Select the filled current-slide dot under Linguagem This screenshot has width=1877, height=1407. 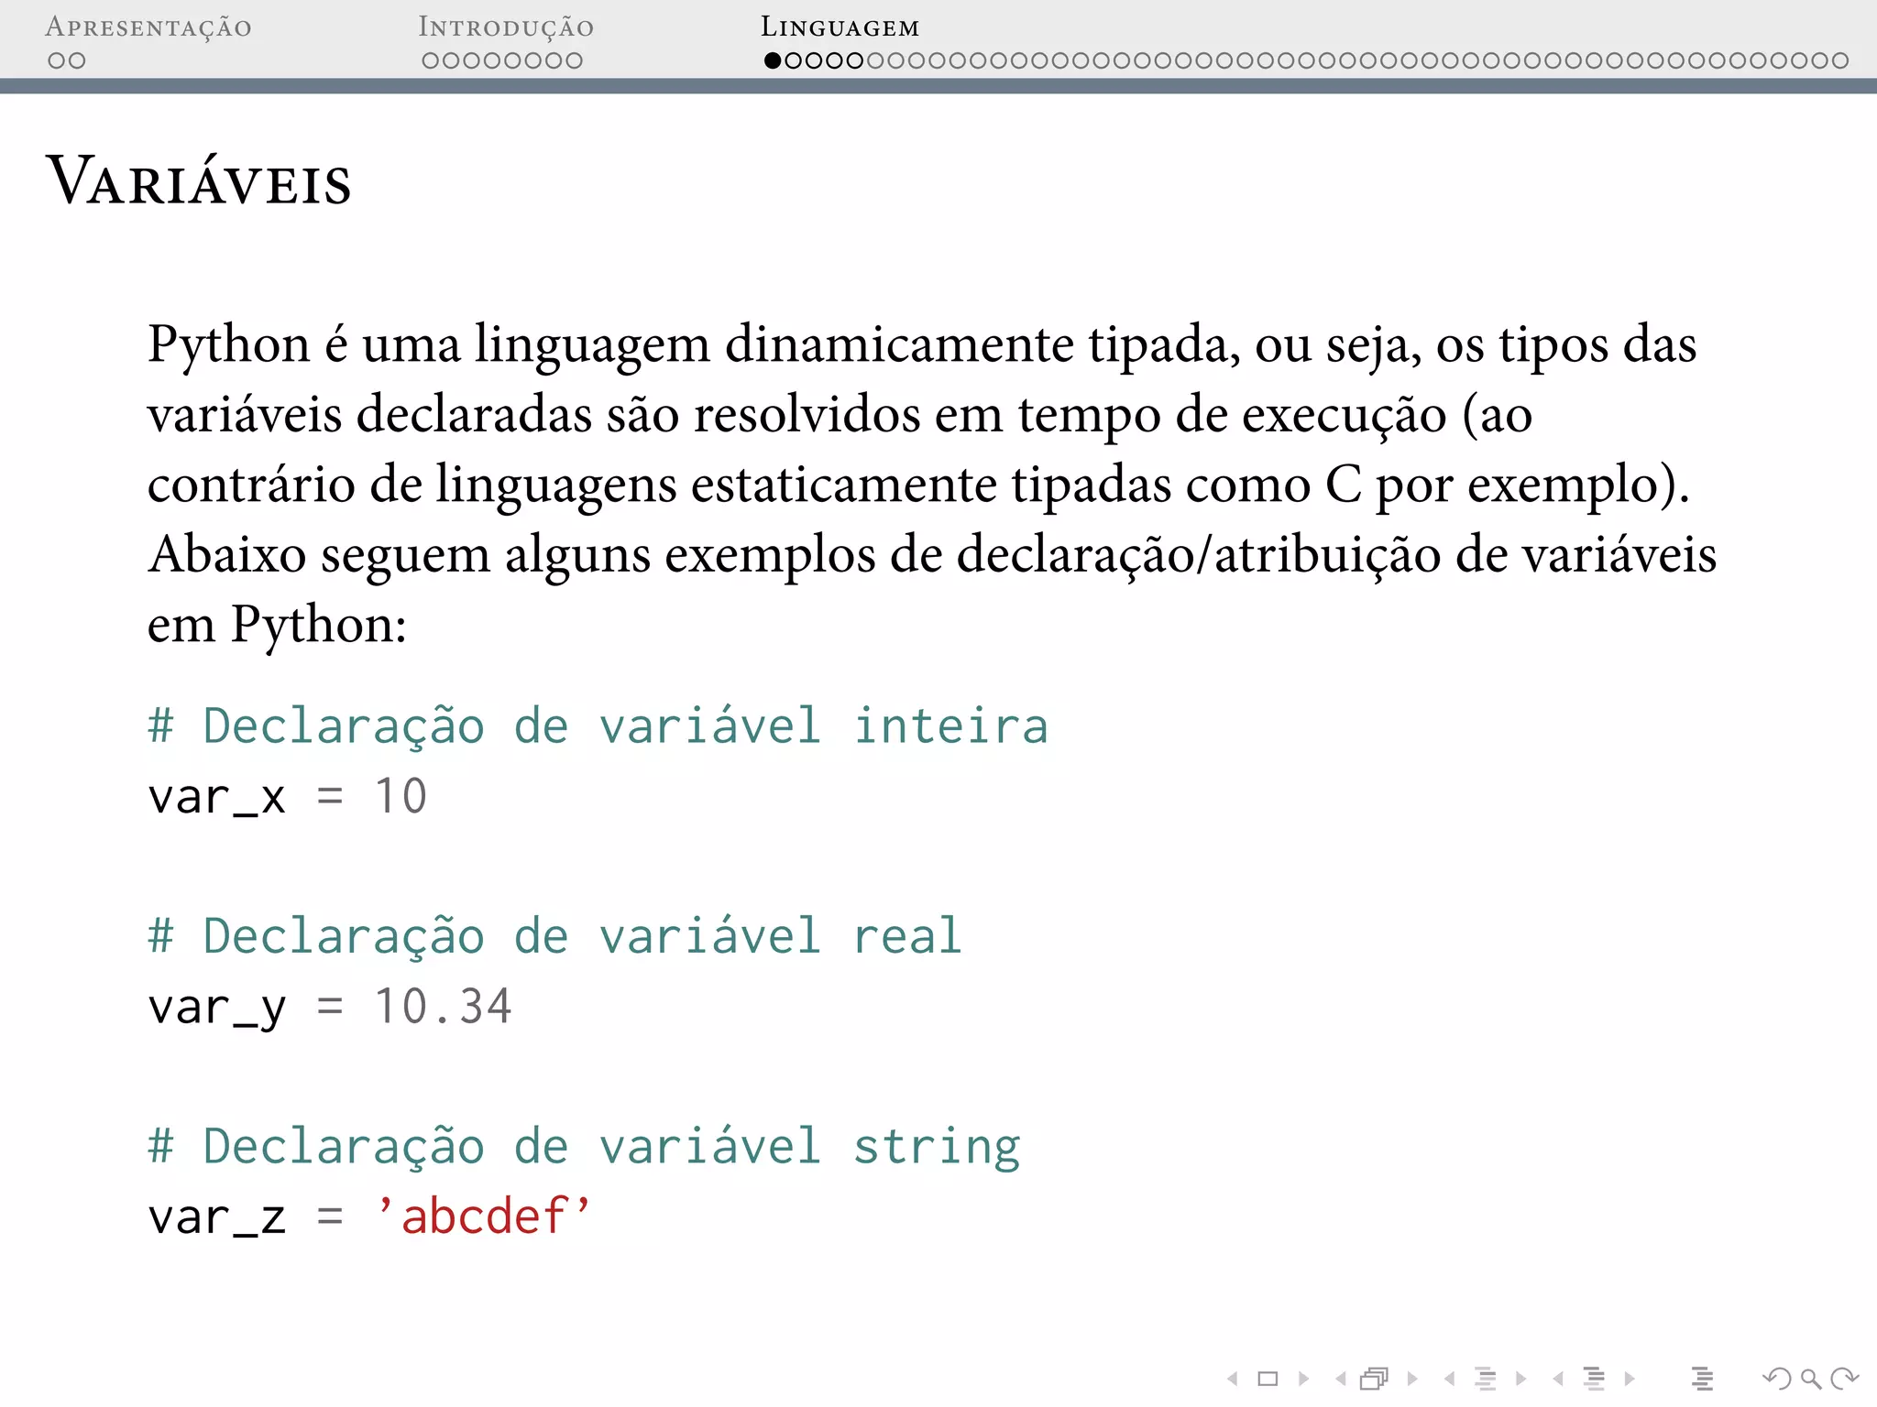tap(773, 60)
